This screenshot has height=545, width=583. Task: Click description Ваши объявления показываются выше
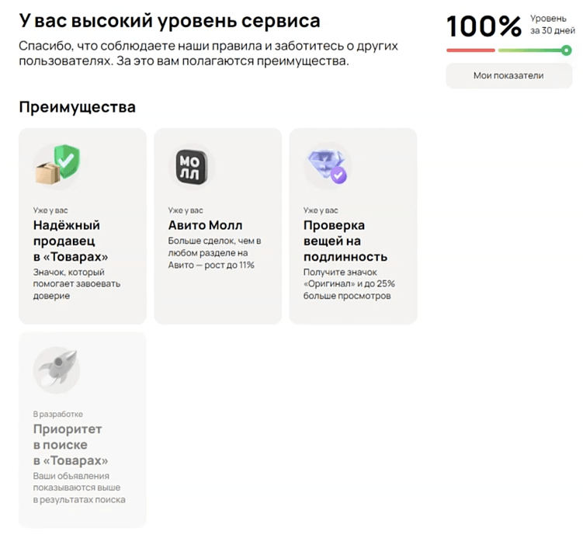(x=79, y=488)
